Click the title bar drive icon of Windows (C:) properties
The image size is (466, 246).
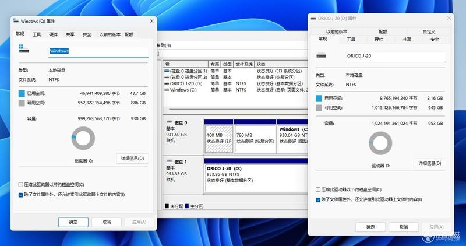(x=16, y=21)
